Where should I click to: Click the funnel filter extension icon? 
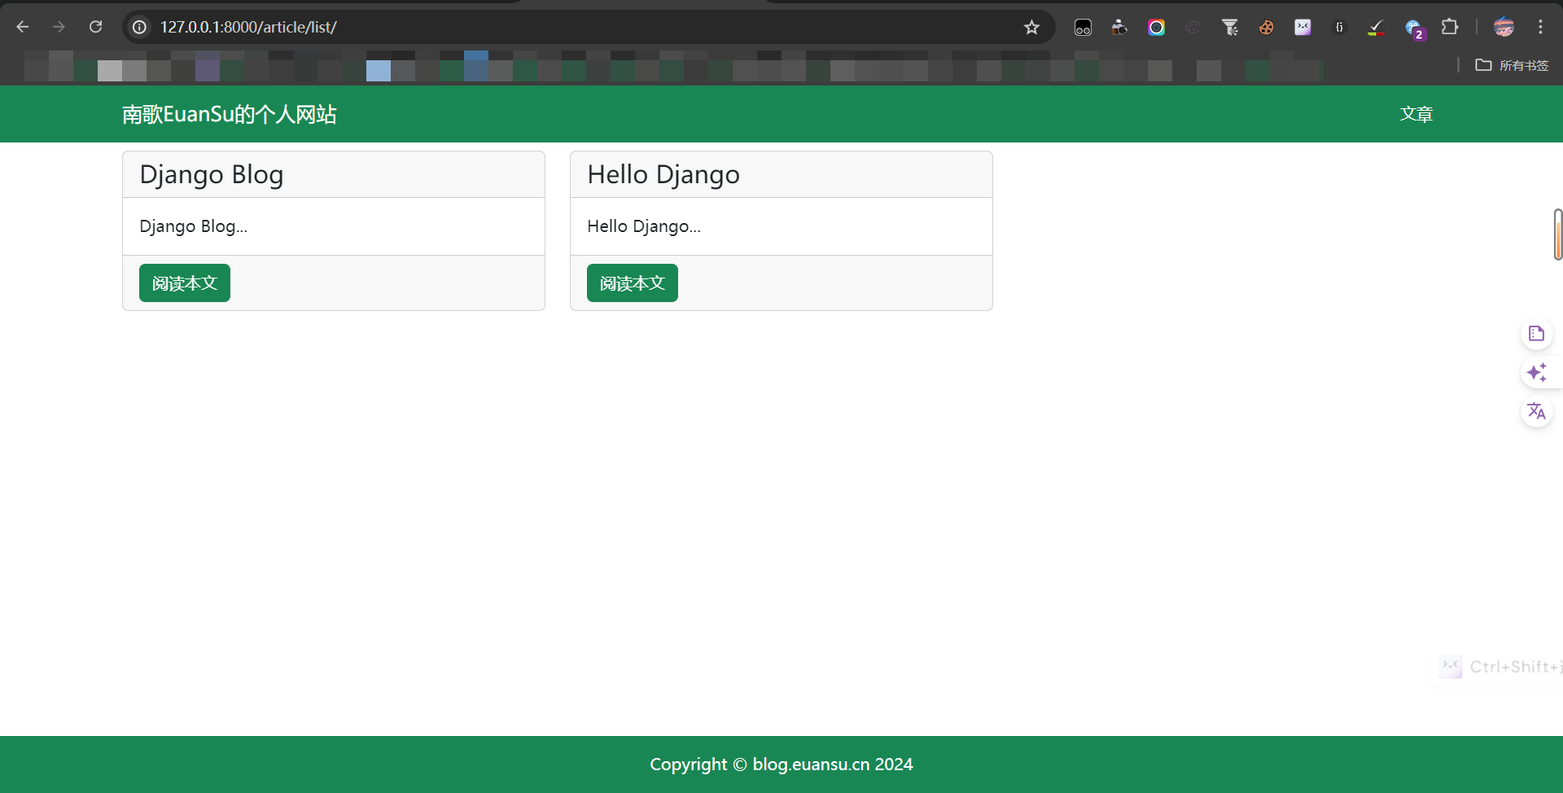click(x=1229, y=28)
